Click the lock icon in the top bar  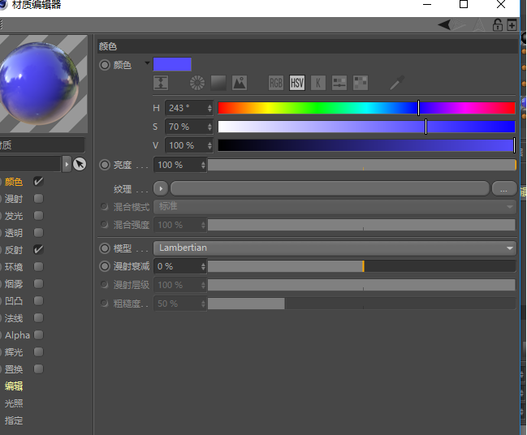coord(498,25)
